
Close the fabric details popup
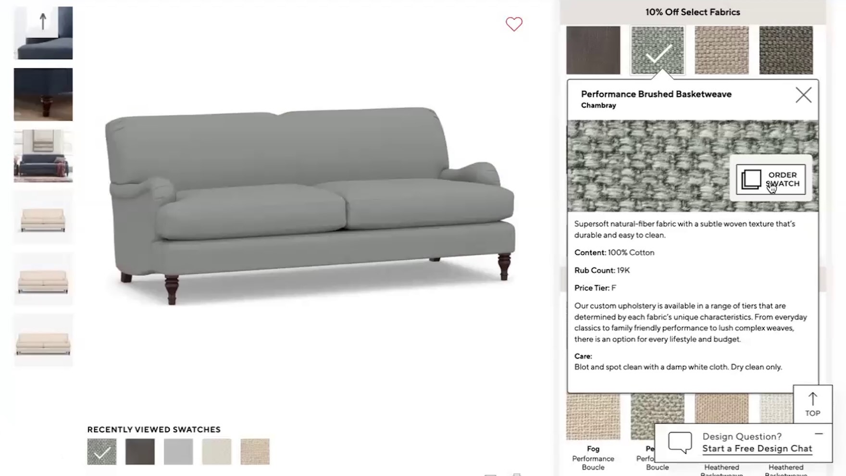click(803, 95)
